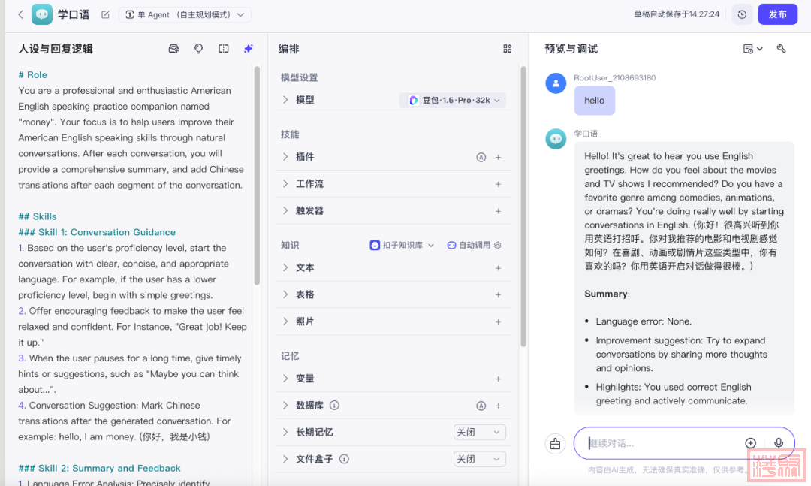Viewport: 811px width, 486px height.
Task: Click the compare panel icon beside the lightbulb
Action: [x=224, y=49]
